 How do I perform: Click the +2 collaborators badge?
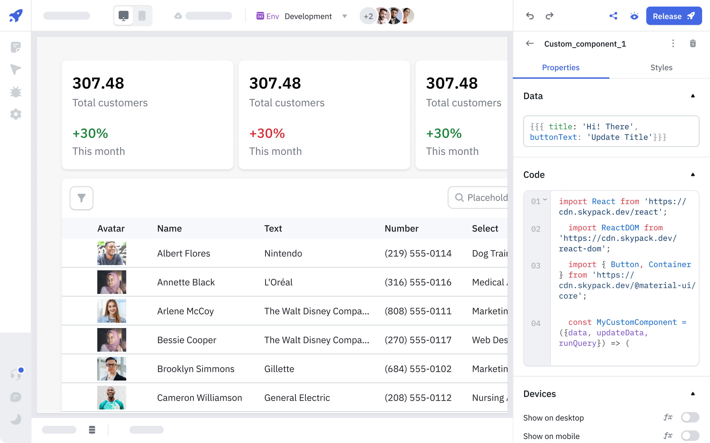coord(368,16)
